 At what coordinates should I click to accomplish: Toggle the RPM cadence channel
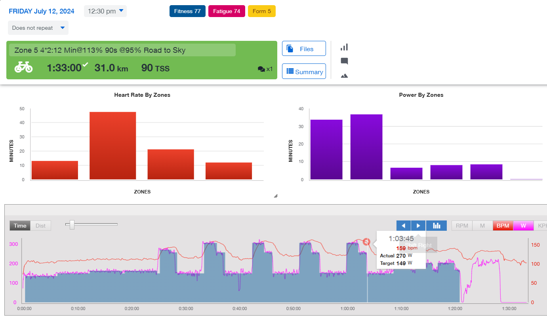462,226
